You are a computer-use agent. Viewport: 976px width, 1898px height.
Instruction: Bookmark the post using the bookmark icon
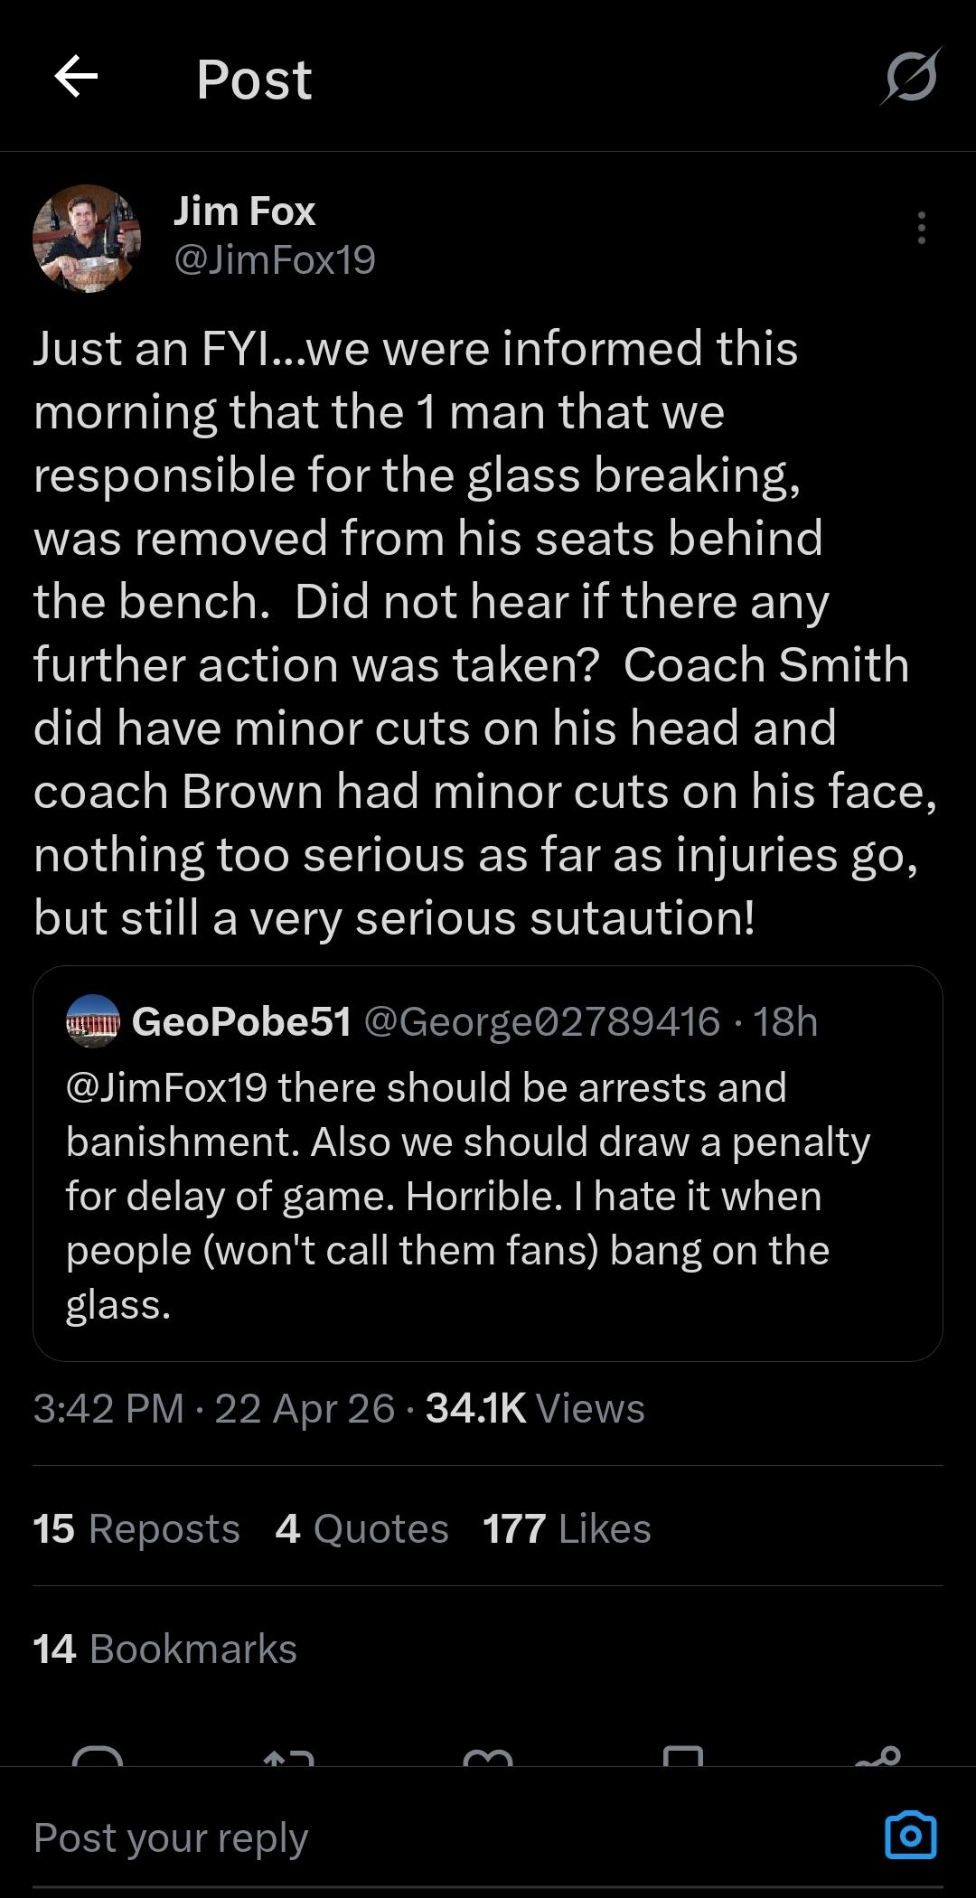click(682, 1757)
